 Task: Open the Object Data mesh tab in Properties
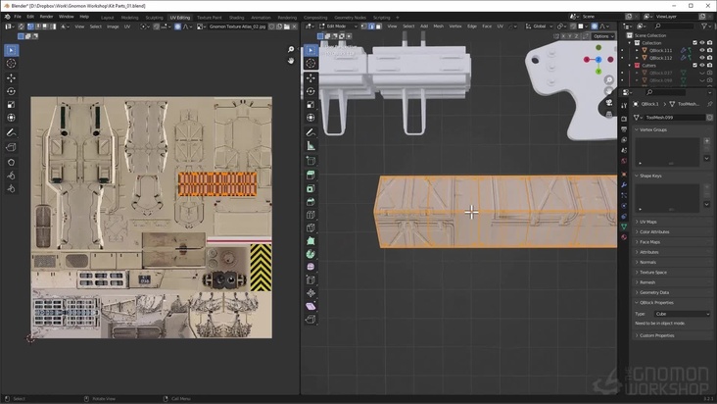[624, 227]
